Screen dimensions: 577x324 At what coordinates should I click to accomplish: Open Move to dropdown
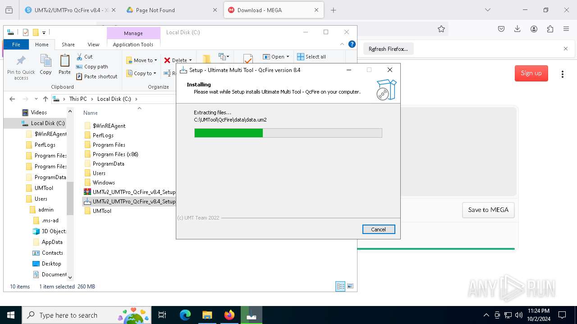tap(142, 60)
